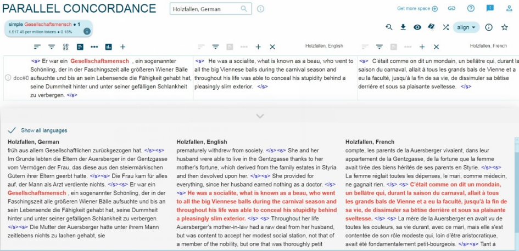Shuffle the concordance lines

(x=446, y=27)
